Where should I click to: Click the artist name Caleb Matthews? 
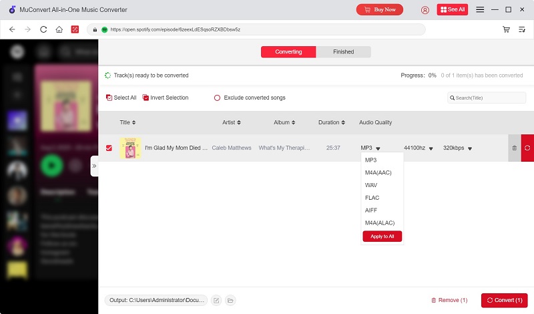tap(232, 148)
